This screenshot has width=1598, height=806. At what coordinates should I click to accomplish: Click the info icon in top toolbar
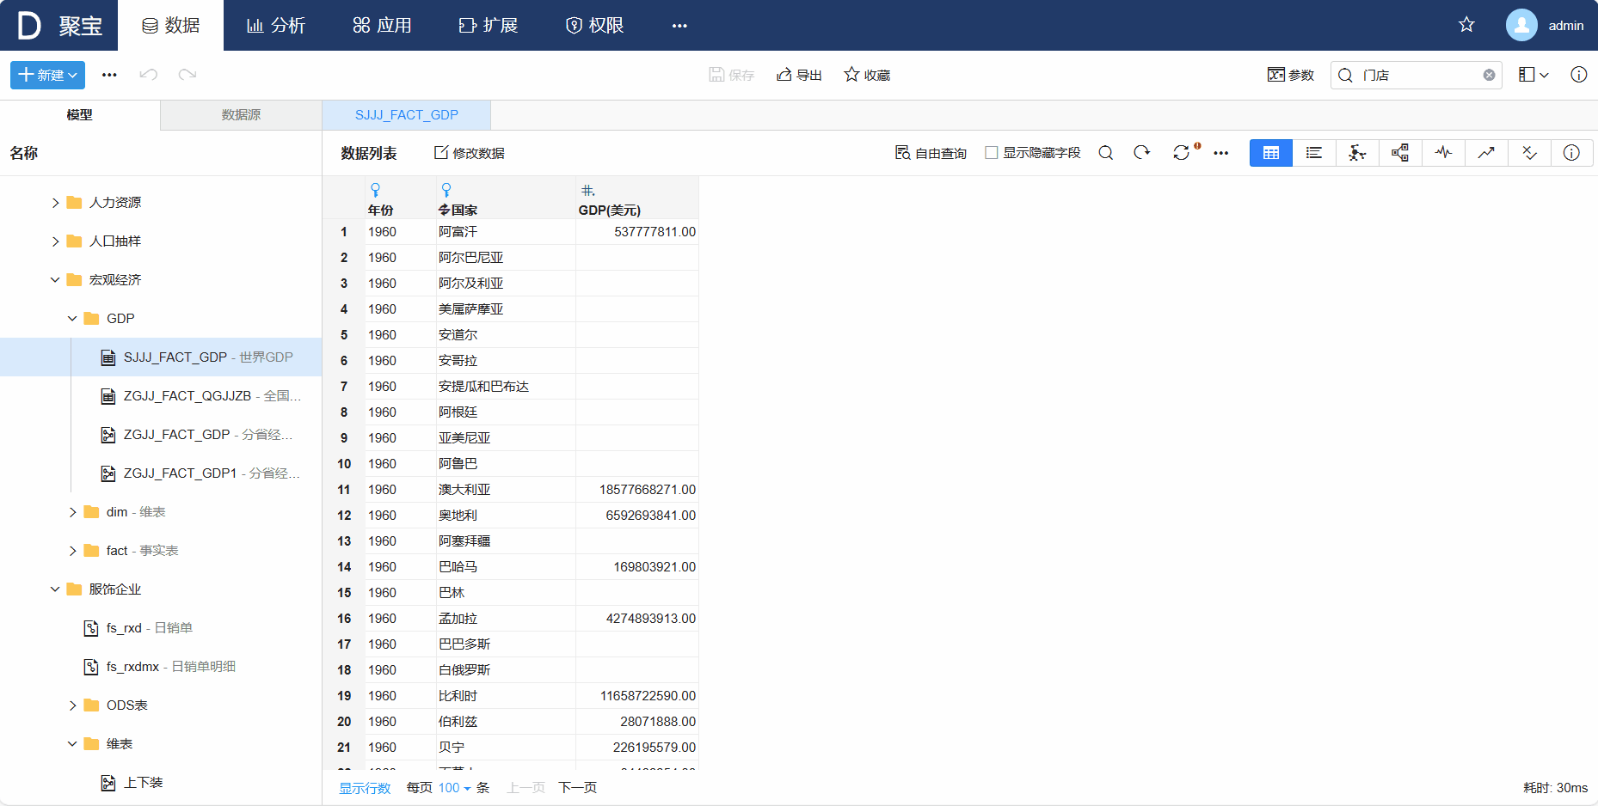1578,75
